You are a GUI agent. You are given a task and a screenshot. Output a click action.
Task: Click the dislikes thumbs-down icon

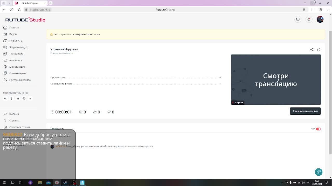click(x=109, y=112)
